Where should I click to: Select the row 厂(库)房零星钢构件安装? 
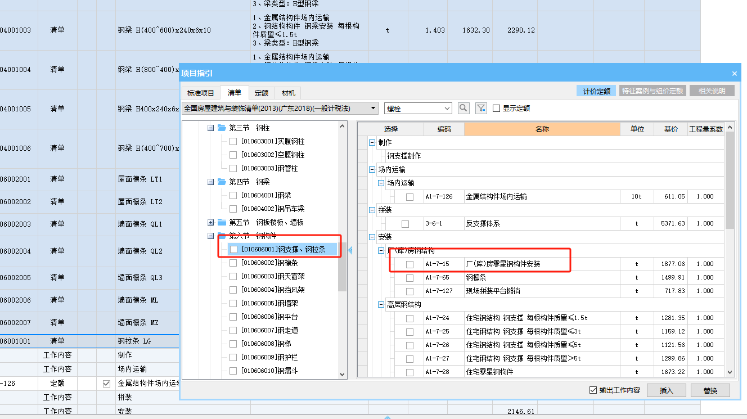[x=503, y=264]
